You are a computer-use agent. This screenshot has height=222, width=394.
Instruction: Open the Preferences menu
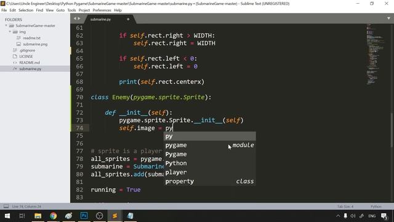coord(102,10)
